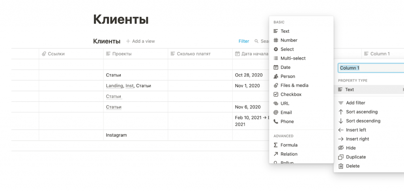Select the Number property type icon
Image resolution: width=404 pixels, height=191 pixels.
tap(276, 40)
